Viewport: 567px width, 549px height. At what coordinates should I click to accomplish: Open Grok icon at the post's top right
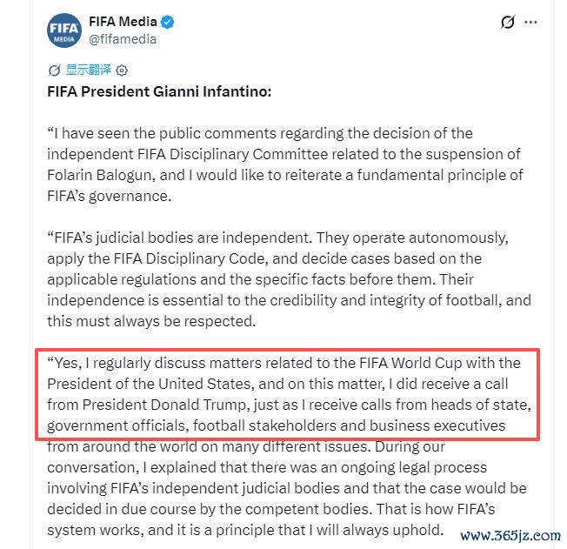[x=508, y=22]
